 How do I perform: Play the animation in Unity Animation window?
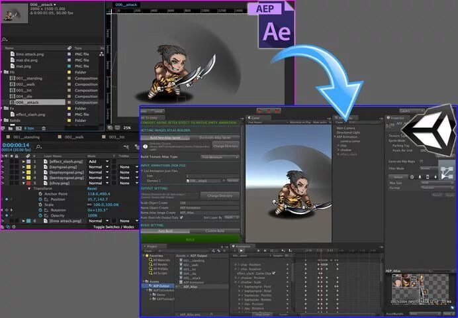[x=242, y=251]
